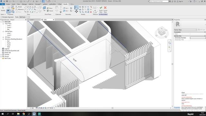This screenshot has height=116, width=206.
Task: Select Legends in Project Browser
Action: click(x=7, y=49)
